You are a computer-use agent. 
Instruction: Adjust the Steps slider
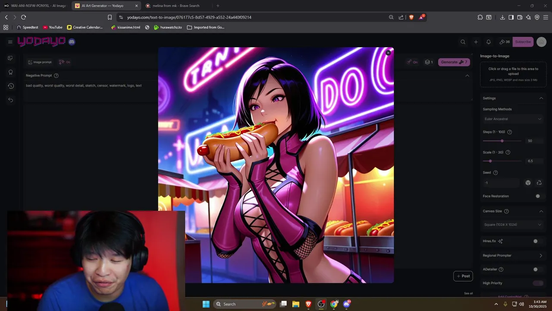502,141
